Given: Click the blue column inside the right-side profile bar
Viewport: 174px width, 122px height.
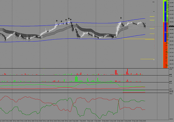Looking at the screenshot, I should pyautogui.click(x=165, y=22).
